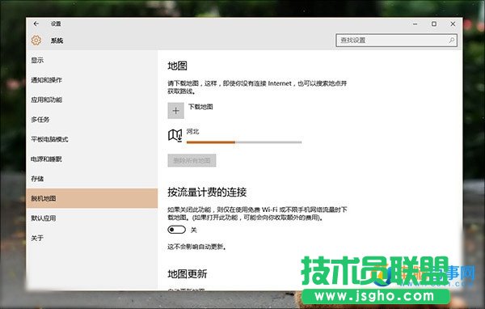485x309 pixels.
Task: Go back using the arrow icon
Action: 36,23
